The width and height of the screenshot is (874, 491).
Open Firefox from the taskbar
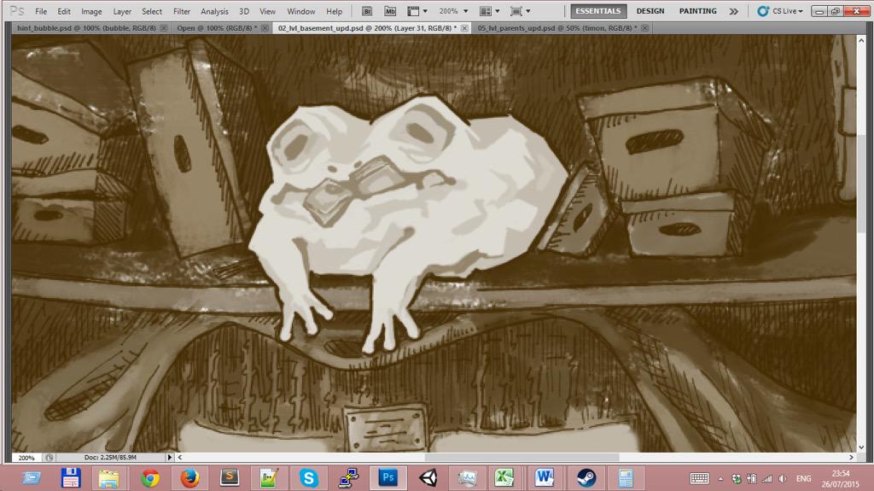[x=189, y=478]
